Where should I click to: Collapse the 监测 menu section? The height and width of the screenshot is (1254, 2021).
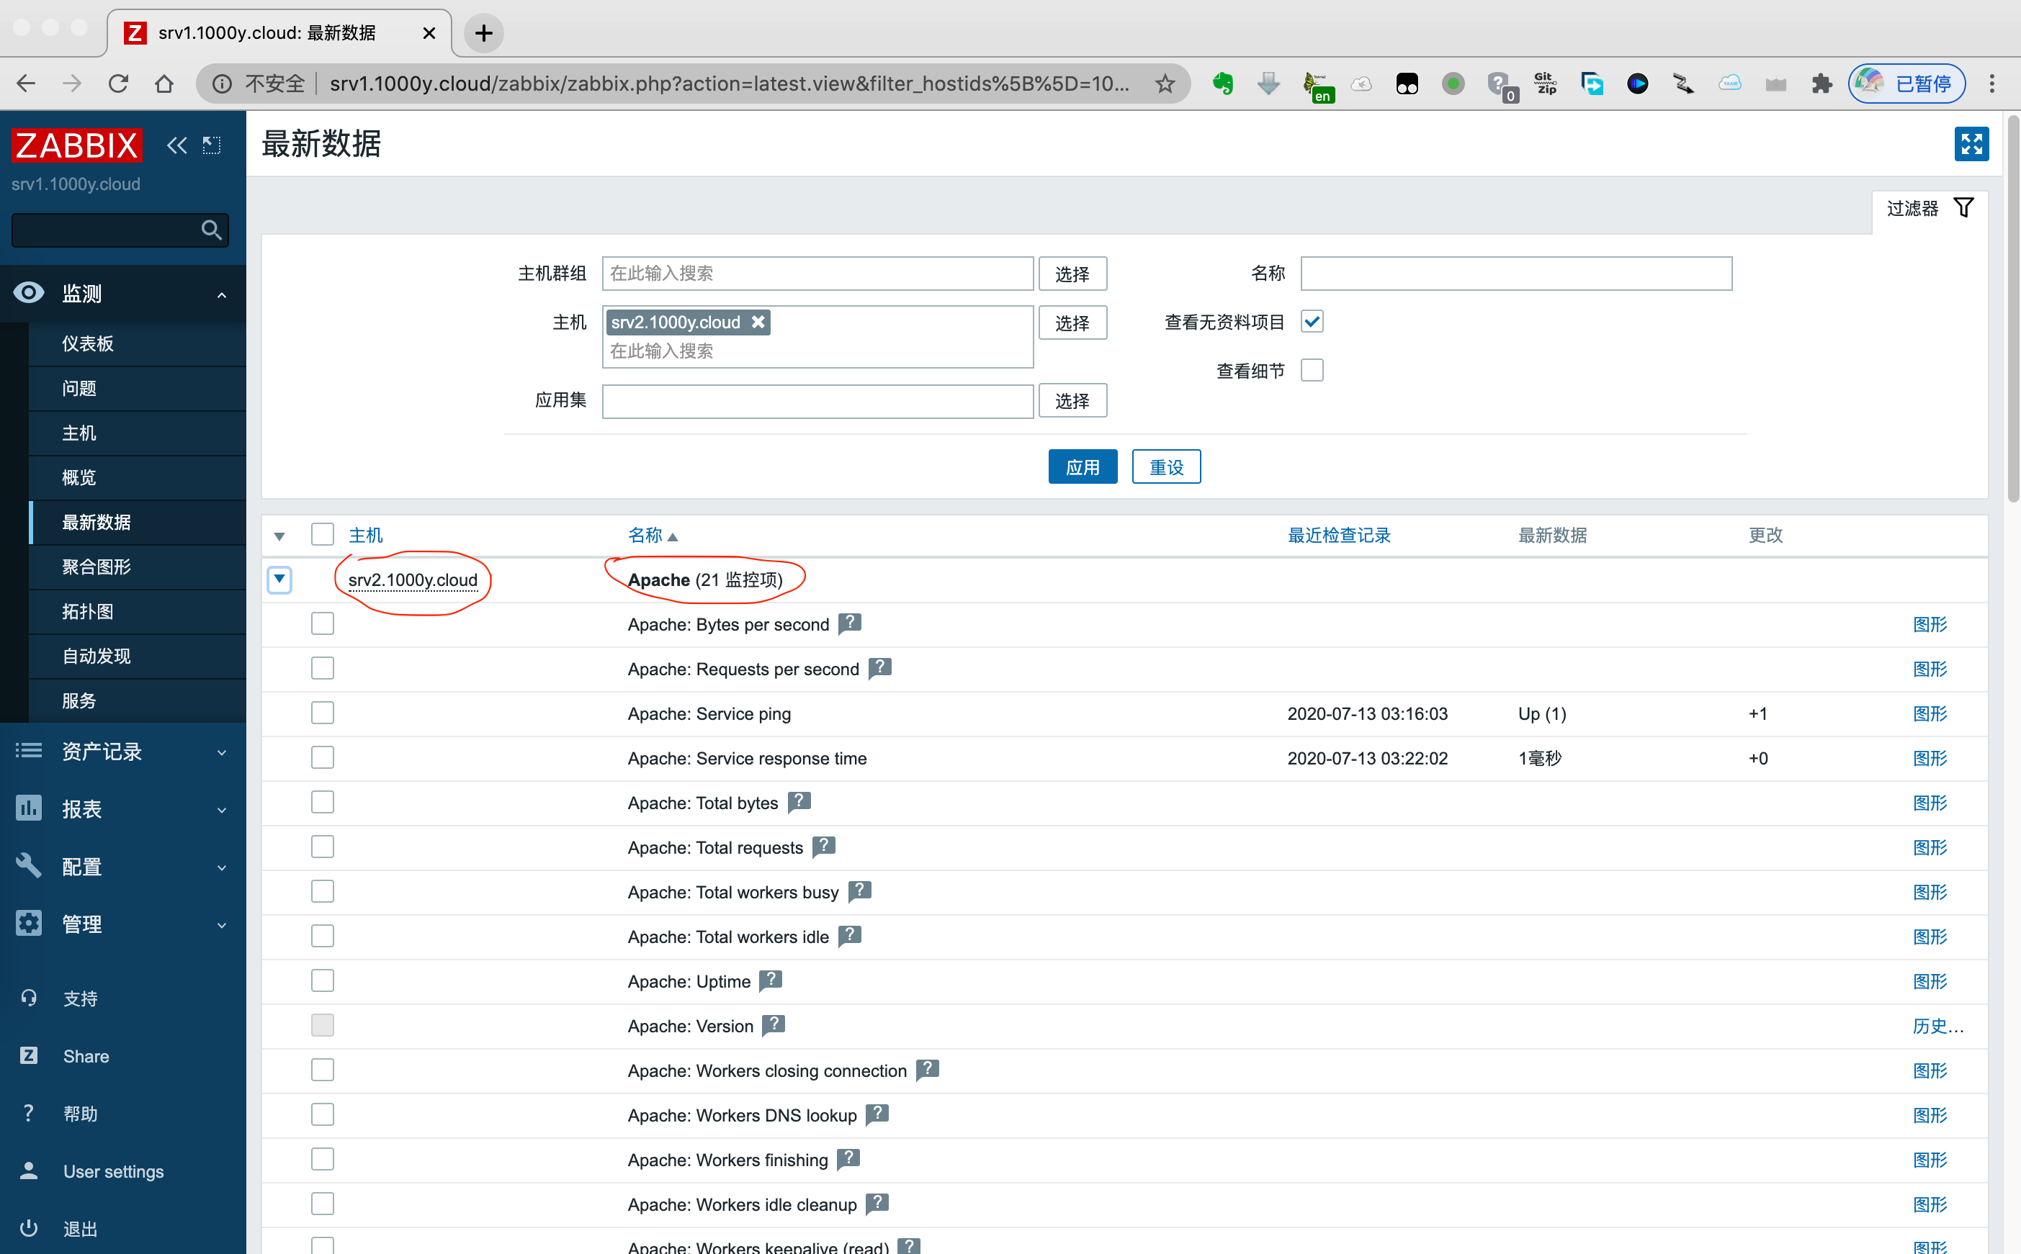pos(122,294)
